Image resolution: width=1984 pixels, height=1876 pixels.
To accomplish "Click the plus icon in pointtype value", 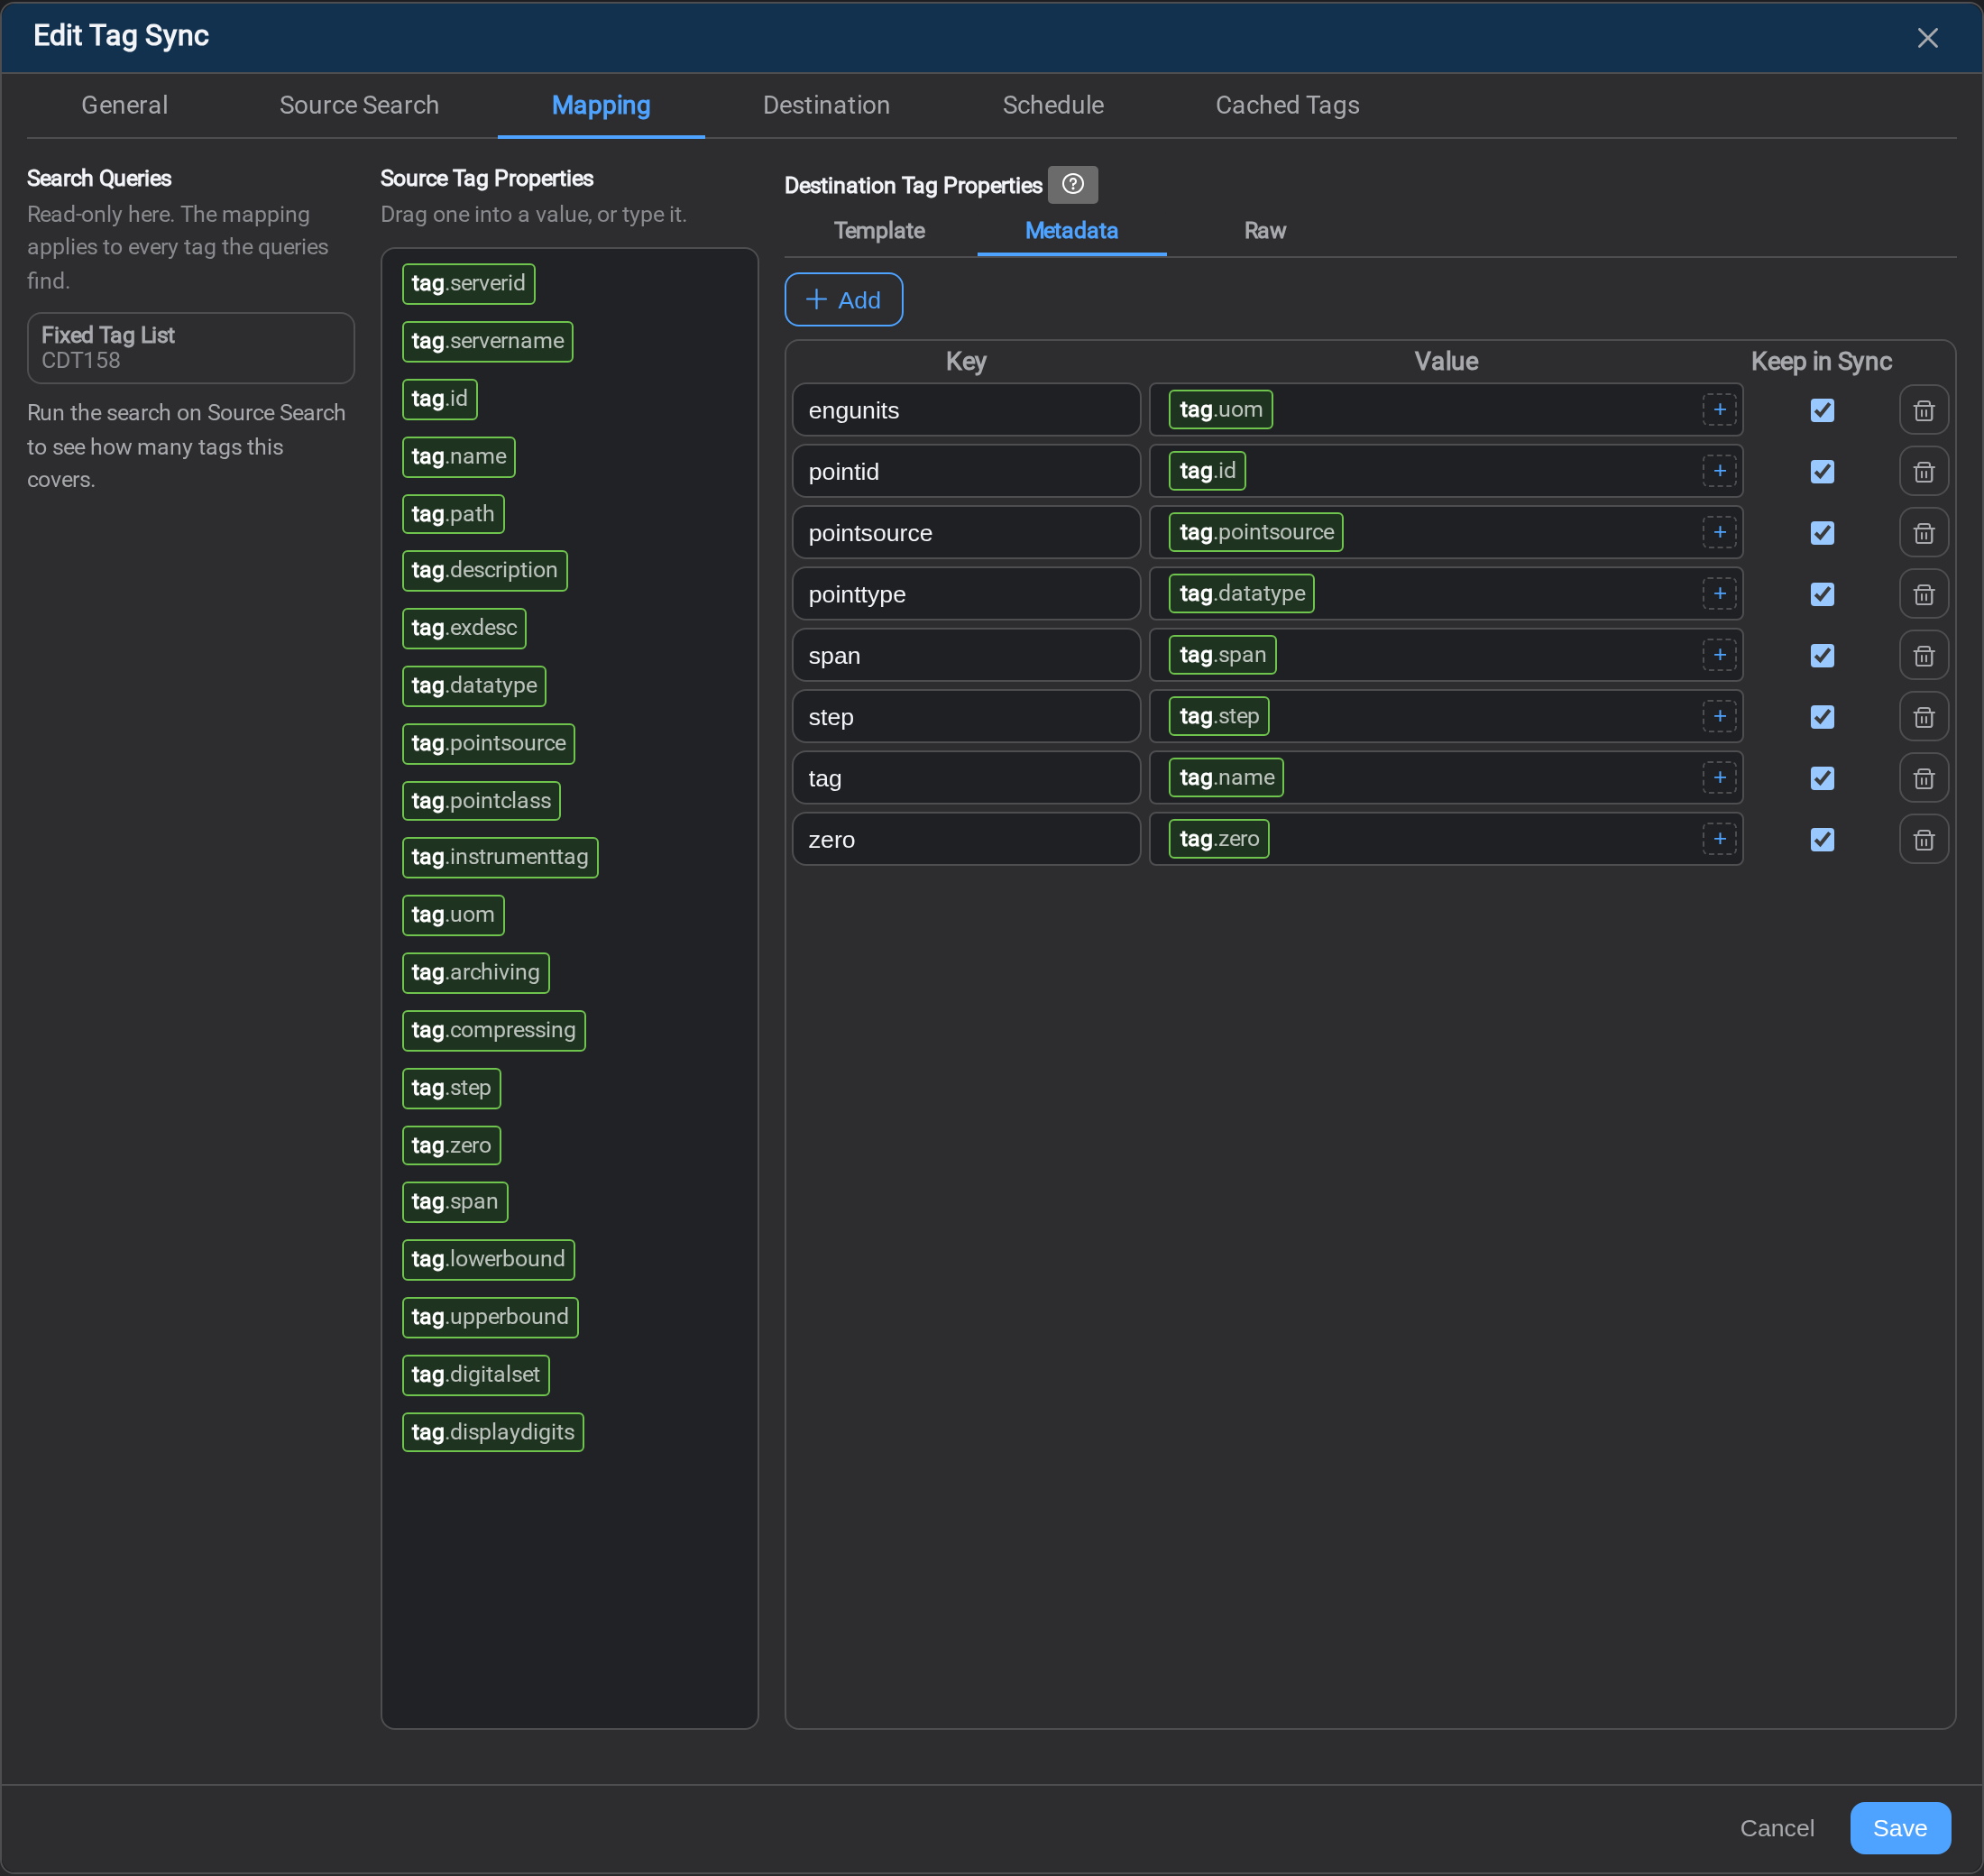I will (1719, 593).
